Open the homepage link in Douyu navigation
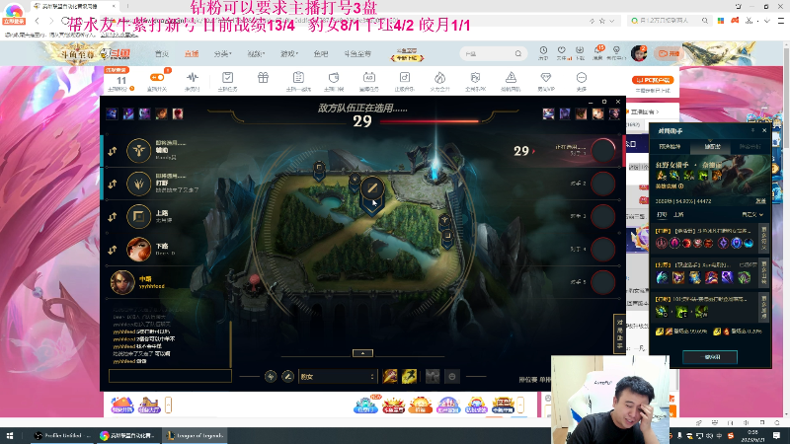The width and height of the screenshot is (790, 444). [x=162, y=53]
